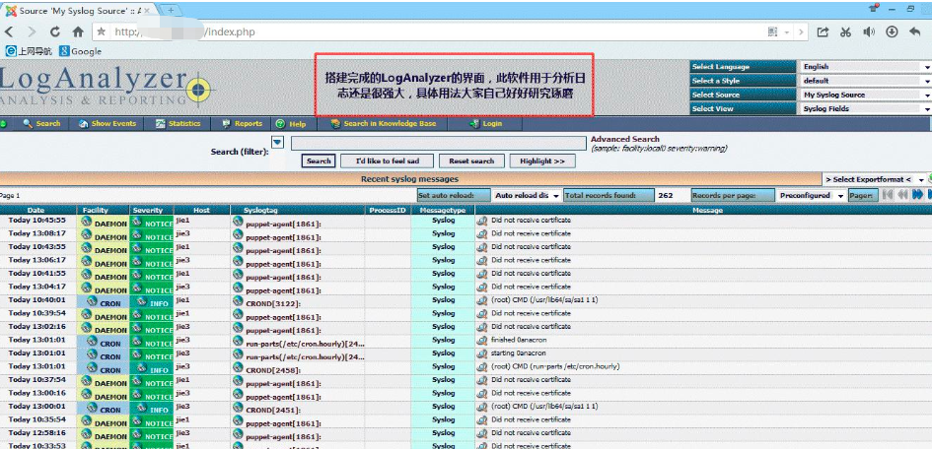Open the Reports menu item
932x449 pixels.
click(x=242, y=123)
